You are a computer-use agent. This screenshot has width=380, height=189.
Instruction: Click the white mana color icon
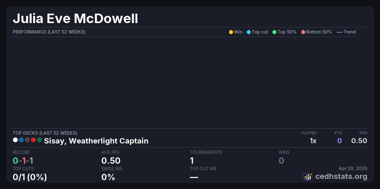(x=15, y=140)
